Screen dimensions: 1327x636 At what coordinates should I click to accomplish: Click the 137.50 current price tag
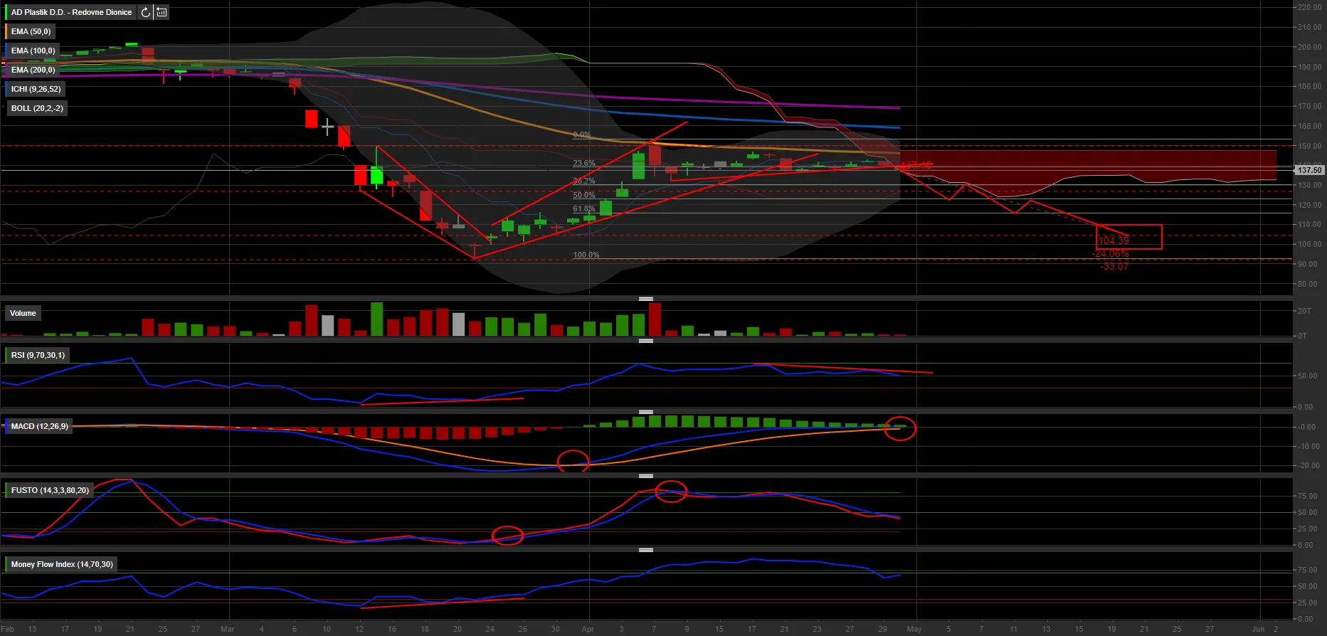pyautogui.click(x=1309, y=170)
